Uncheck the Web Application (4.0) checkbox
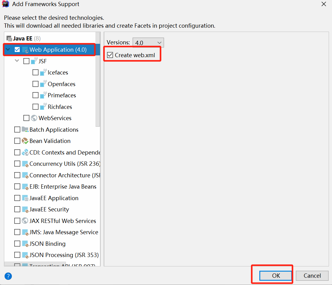The image size is (332, 285). coord(17,50)
